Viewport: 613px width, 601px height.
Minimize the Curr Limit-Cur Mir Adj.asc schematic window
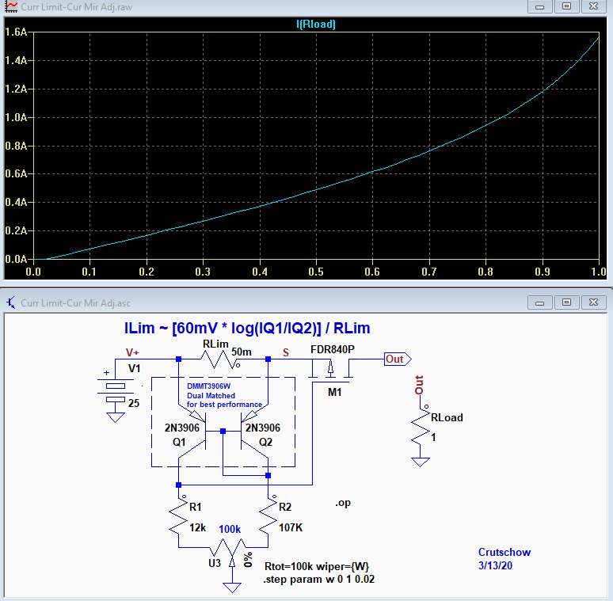click(540, 302)
